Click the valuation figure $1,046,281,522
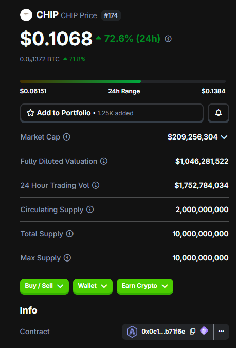The width and height of the screenshot is (236, 348). [202, 161]
